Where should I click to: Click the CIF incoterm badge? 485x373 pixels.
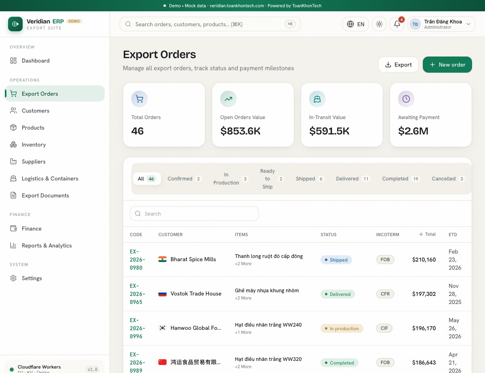pos(384,328)
